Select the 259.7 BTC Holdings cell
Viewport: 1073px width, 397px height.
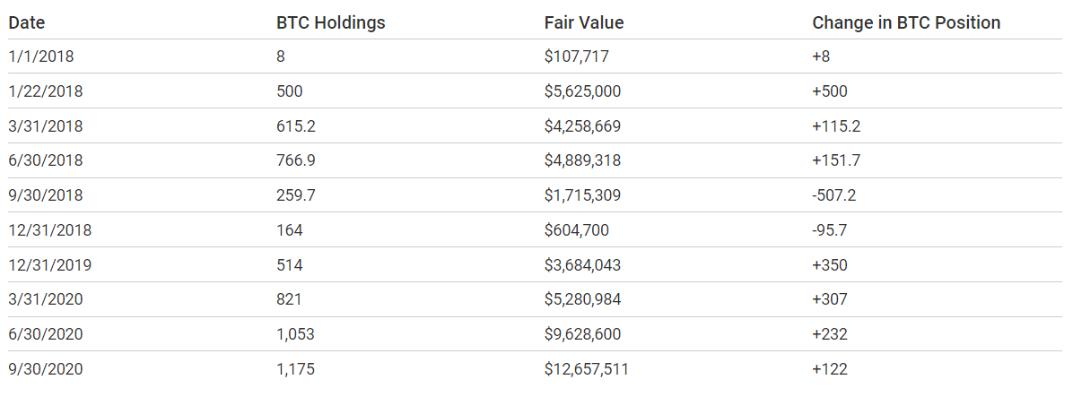296,195
